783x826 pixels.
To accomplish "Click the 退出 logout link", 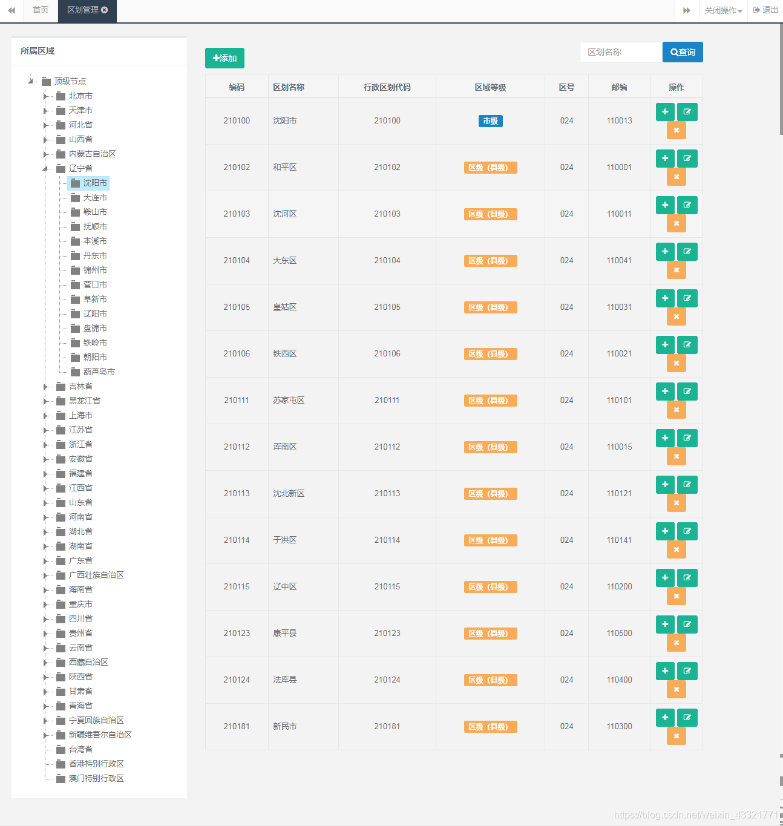I will pos(765,10).
